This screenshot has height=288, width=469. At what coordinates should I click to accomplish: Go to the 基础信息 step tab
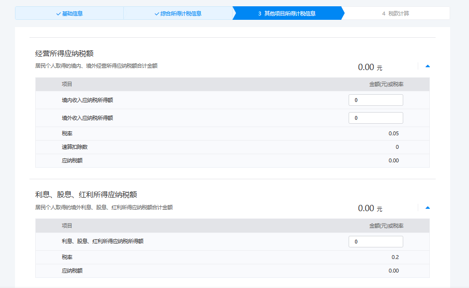70,14
